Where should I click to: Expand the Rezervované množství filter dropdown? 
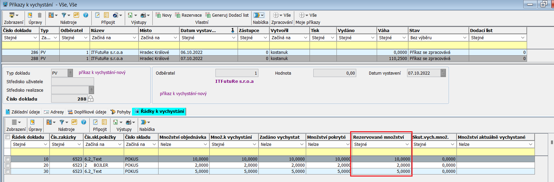pos(407,145)
